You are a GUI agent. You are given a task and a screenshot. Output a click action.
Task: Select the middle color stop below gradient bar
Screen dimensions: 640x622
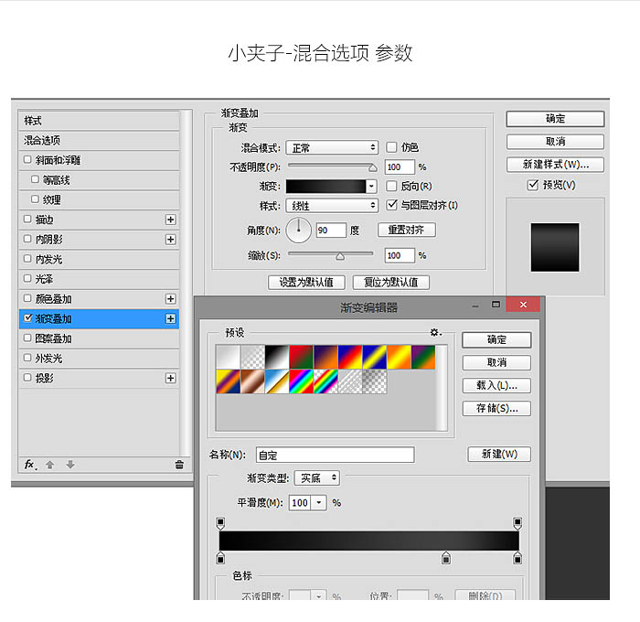coord(446,558)
